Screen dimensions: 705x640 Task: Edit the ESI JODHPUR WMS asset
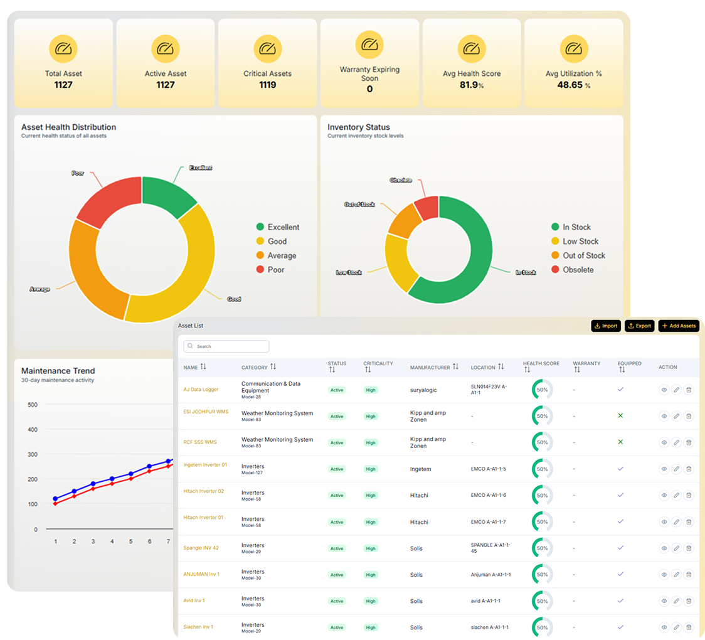(676, 416)
